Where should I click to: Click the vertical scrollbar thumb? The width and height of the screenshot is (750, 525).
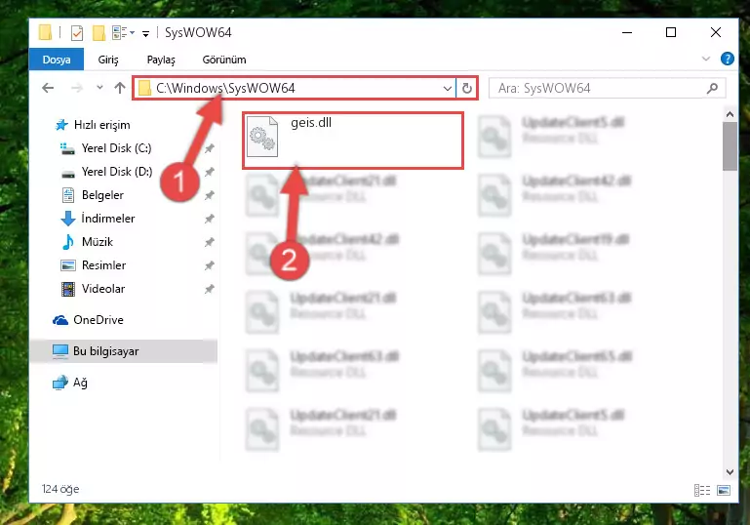730,146
